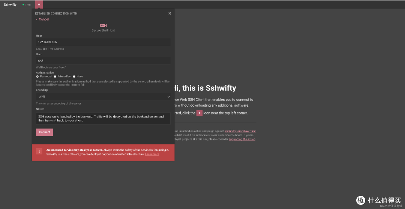Viewport: 405px width, 209px height.
Task: Click the pink SSH heading title
Action: 103,26
